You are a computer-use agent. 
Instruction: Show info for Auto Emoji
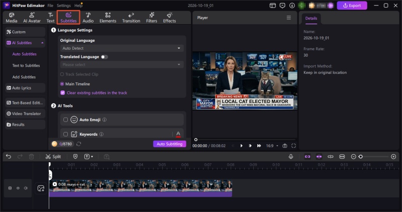[x=105, y=120]
